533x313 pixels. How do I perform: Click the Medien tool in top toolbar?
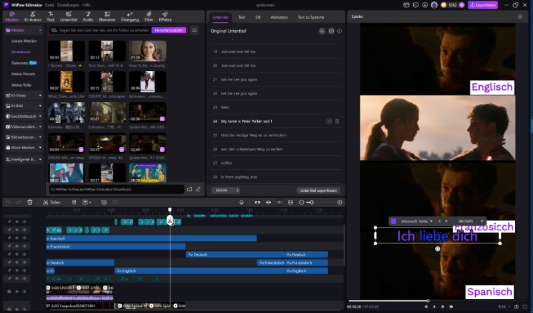12,16
